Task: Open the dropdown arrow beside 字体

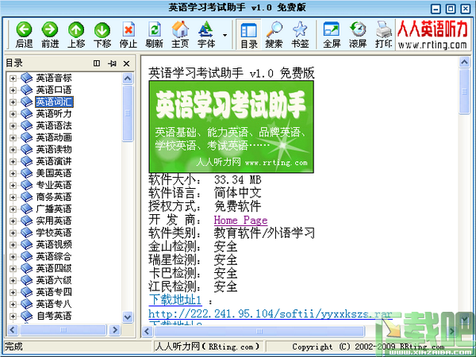Action: (x=225, y=35)
